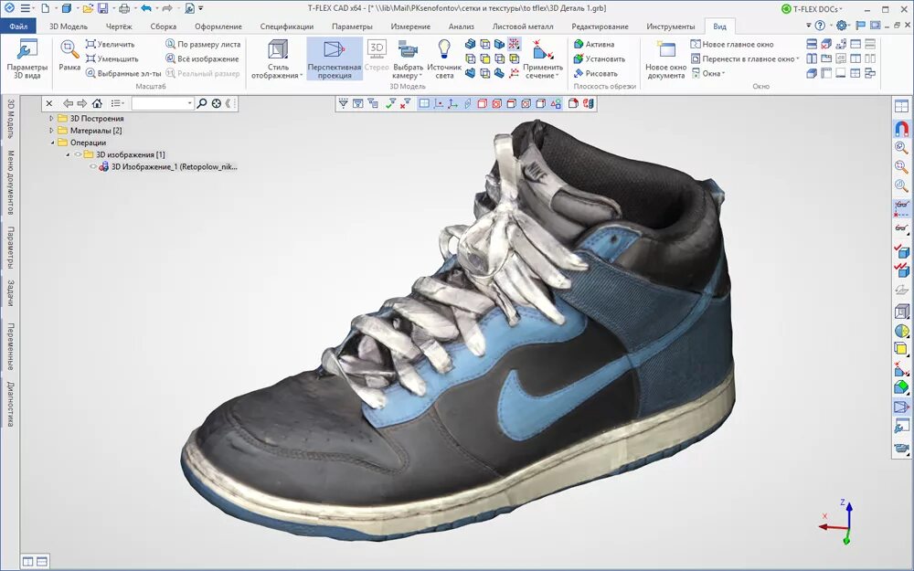This screenshot has width=914, height=571.
Task: Select the magnet snap tool on right toolbar
Action: pos(902,128)
